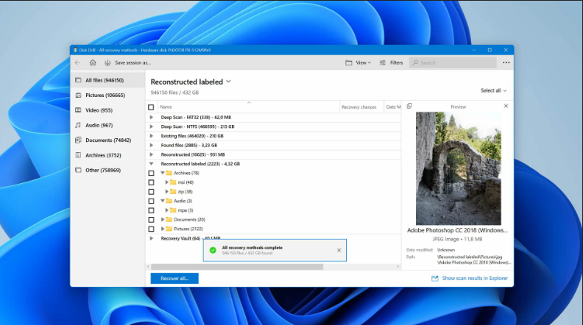Expand the Found files group

coord(152,146)
